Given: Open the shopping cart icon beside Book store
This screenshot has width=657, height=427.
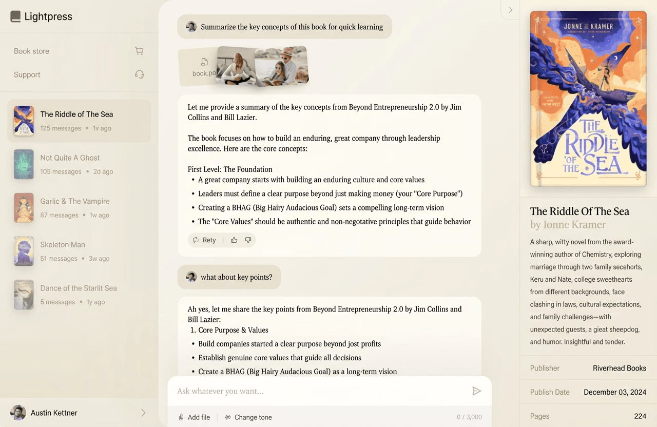Looking at the screenshot, I should pos(139,51).
